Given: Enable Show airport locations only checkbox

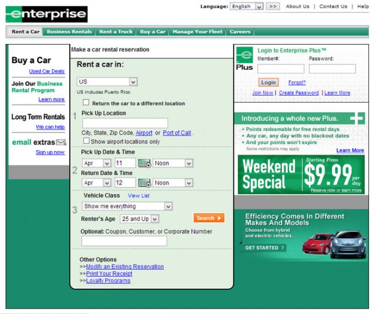Looking at the screenshot, I should [86, 141].
